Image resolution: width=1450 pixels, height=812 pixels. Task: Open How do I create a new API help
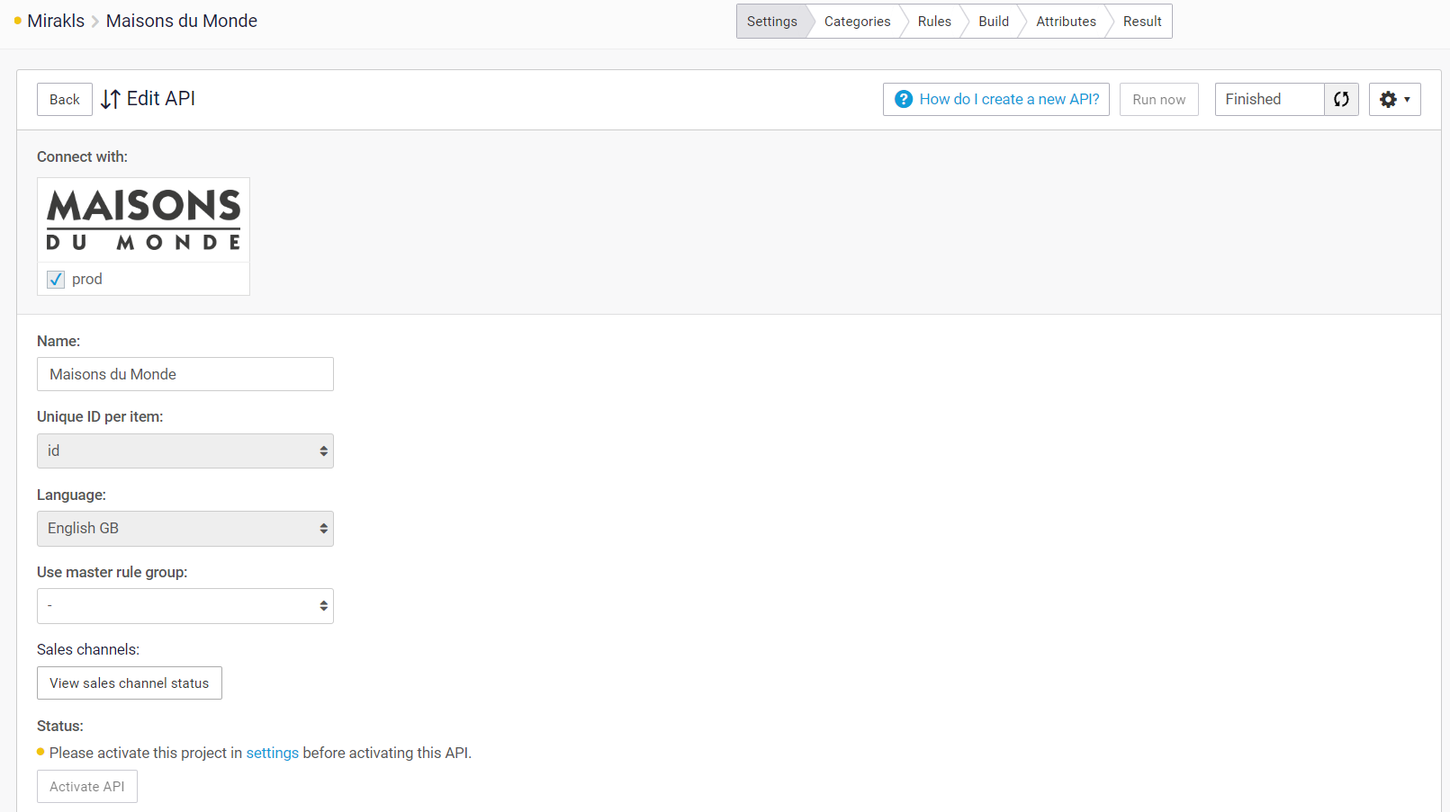(x=996, y=99)
